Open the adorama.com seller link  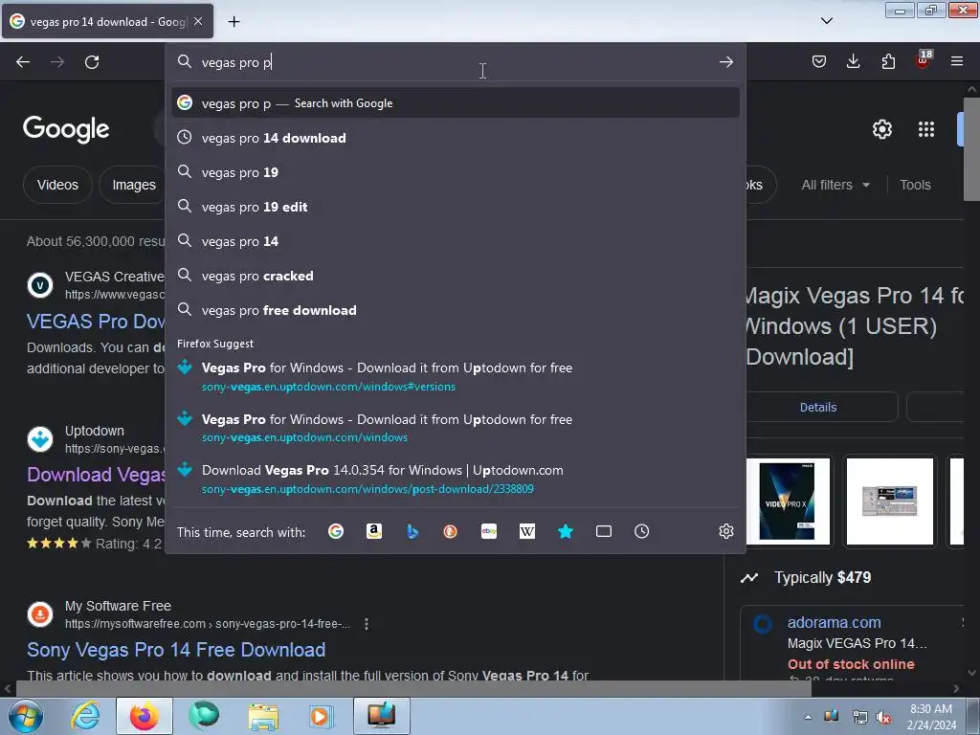point(834,622)
